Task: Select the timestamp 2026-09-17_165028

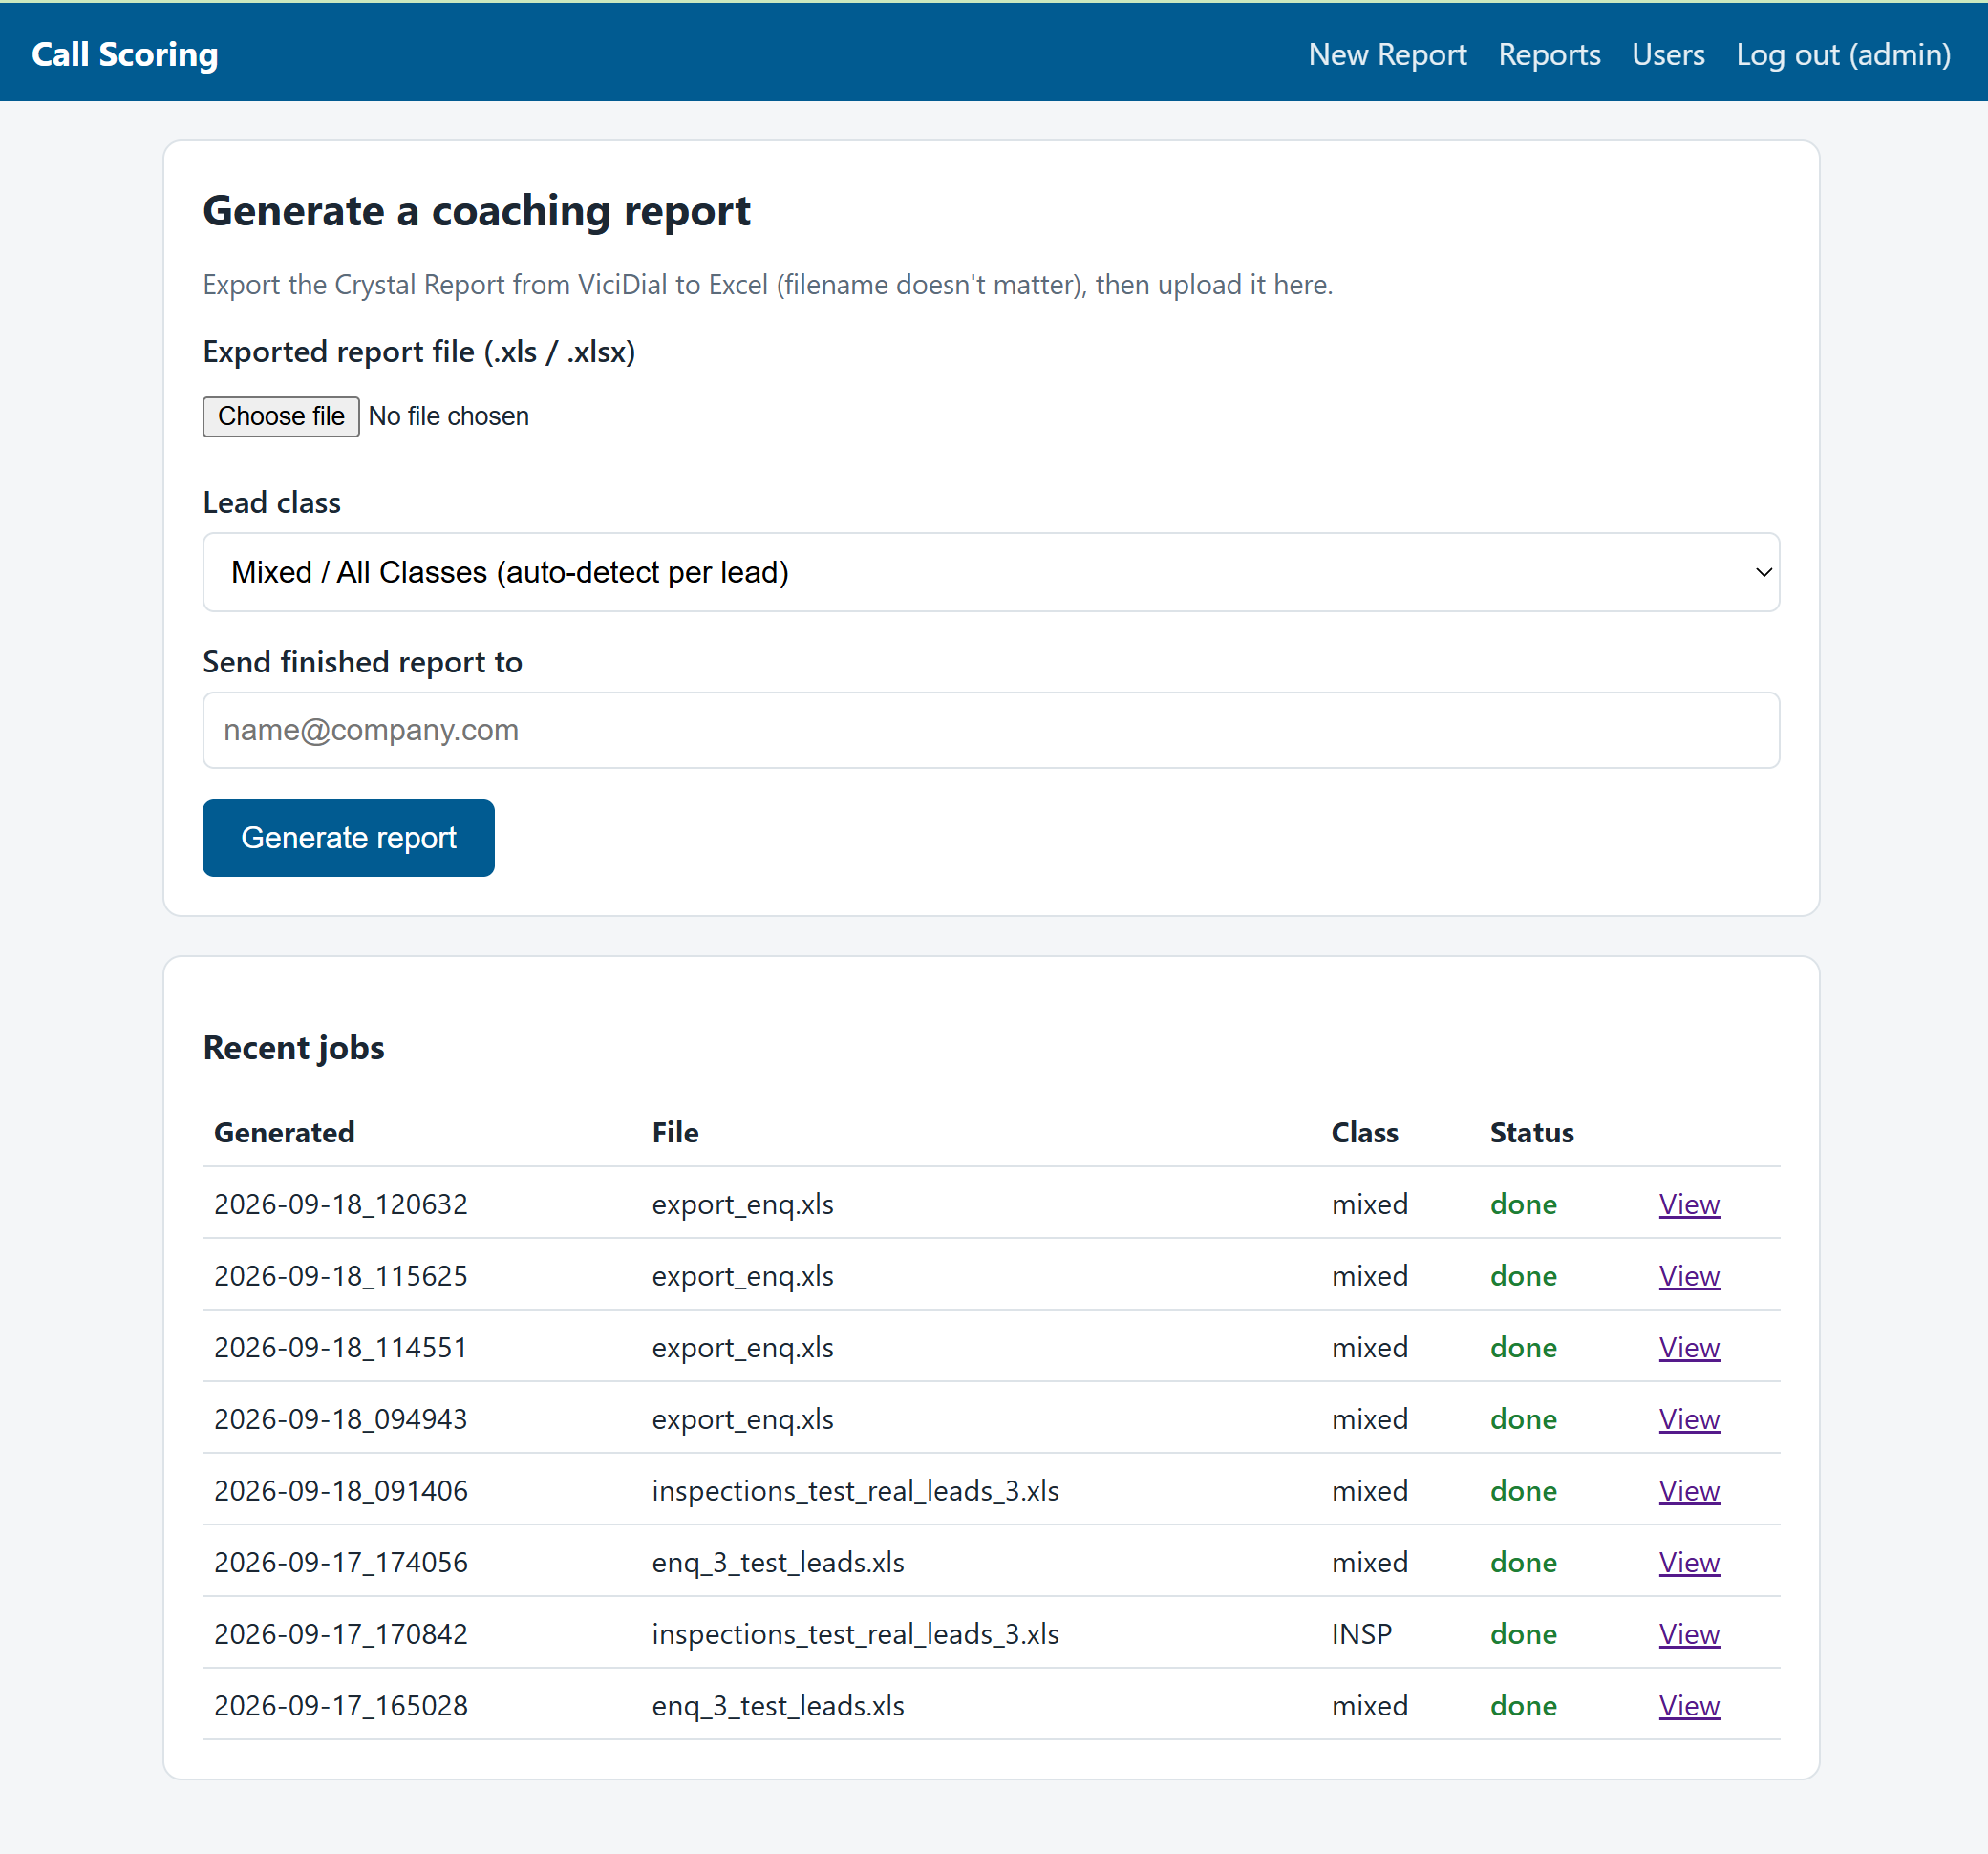Action: pos(341,1706)
